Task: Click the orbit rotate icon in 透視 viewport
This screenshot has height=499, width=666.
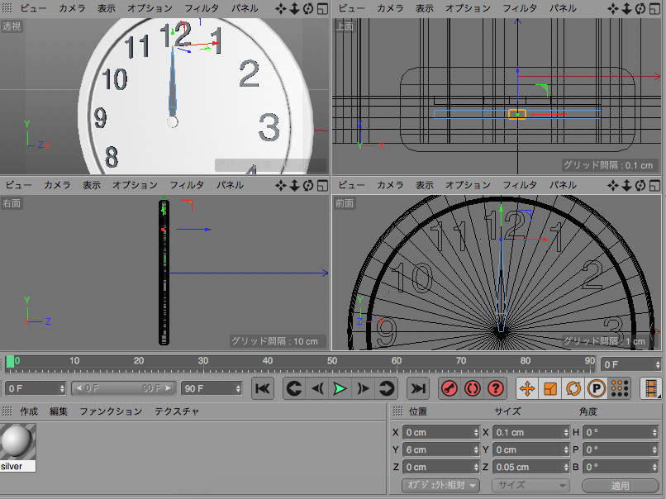Action: tap(308, 8)
